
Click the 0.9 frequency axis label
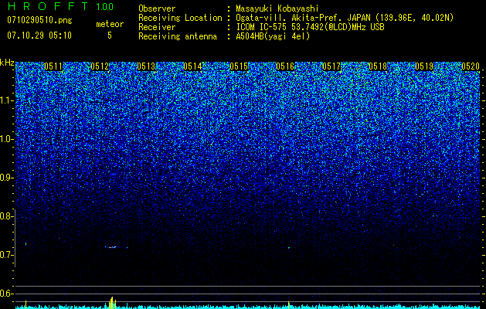pos(6,178)
